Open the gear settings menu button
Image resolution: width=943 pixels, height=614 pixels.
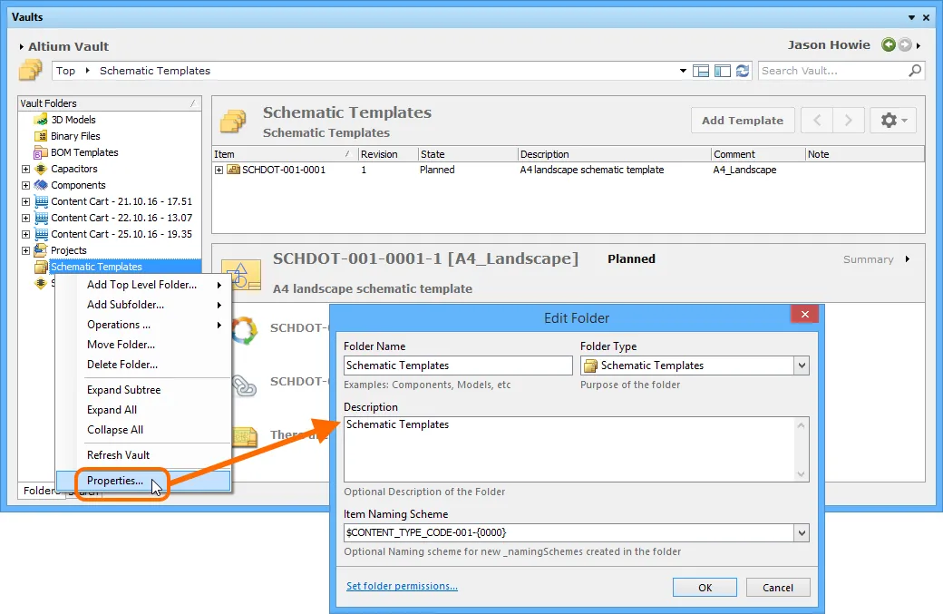(x=893, y=121)
